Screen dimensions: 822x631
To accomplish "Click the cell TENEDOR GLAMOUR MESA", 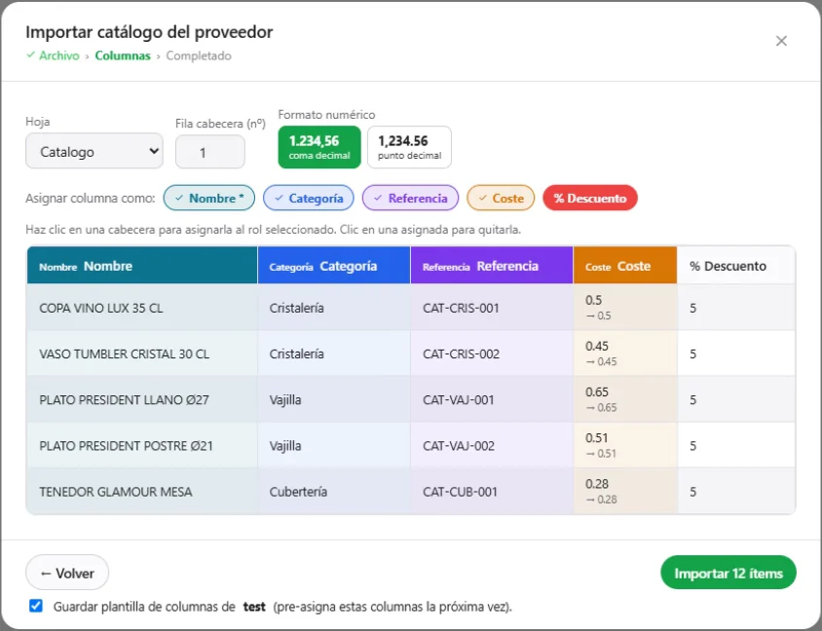I will (142, 492).
